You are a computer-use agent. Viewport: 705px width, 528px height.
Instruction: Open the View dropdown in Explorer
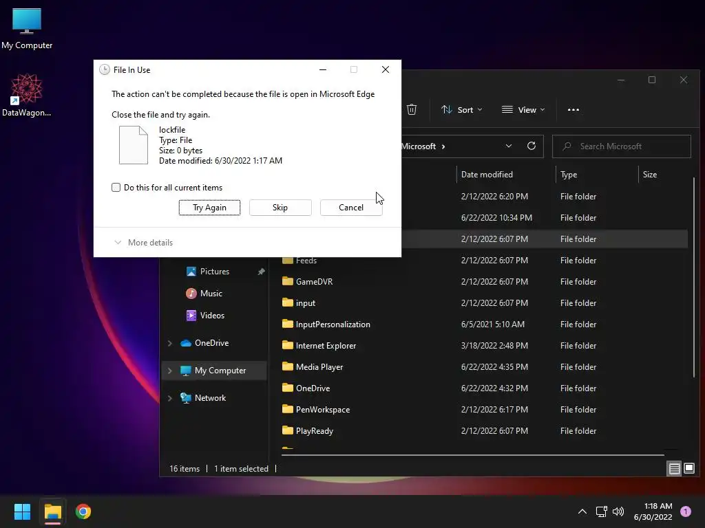click(x=523, y=109)
